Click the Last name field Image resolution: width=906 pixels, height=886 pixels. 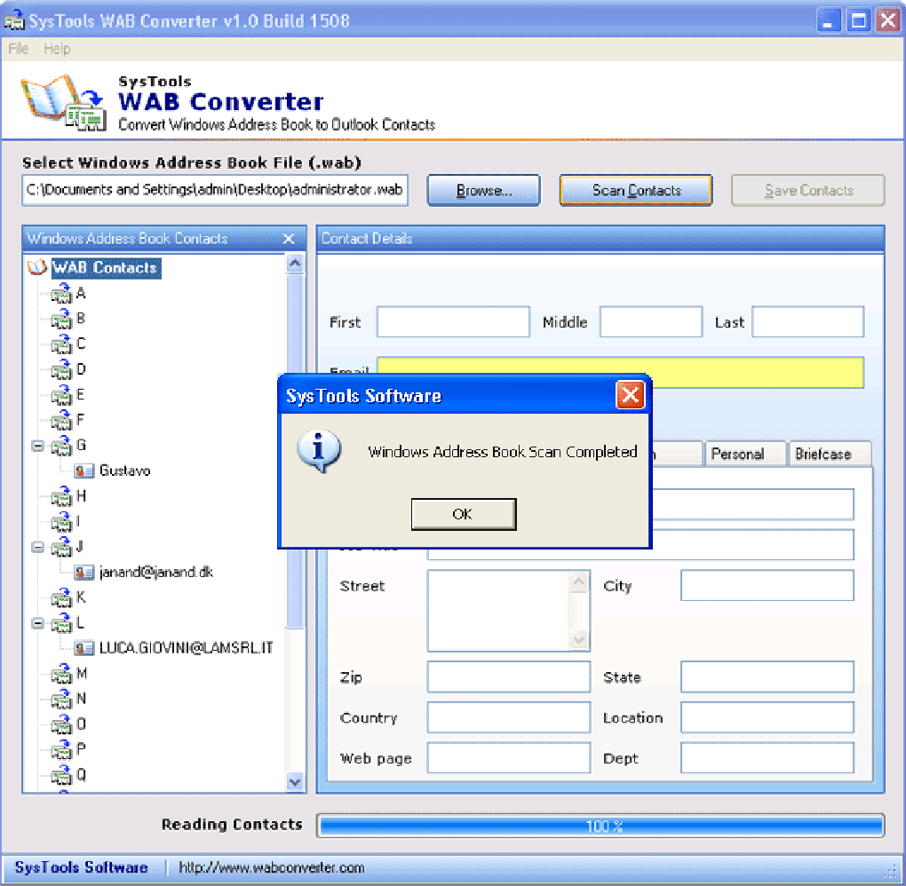[807, 321]
